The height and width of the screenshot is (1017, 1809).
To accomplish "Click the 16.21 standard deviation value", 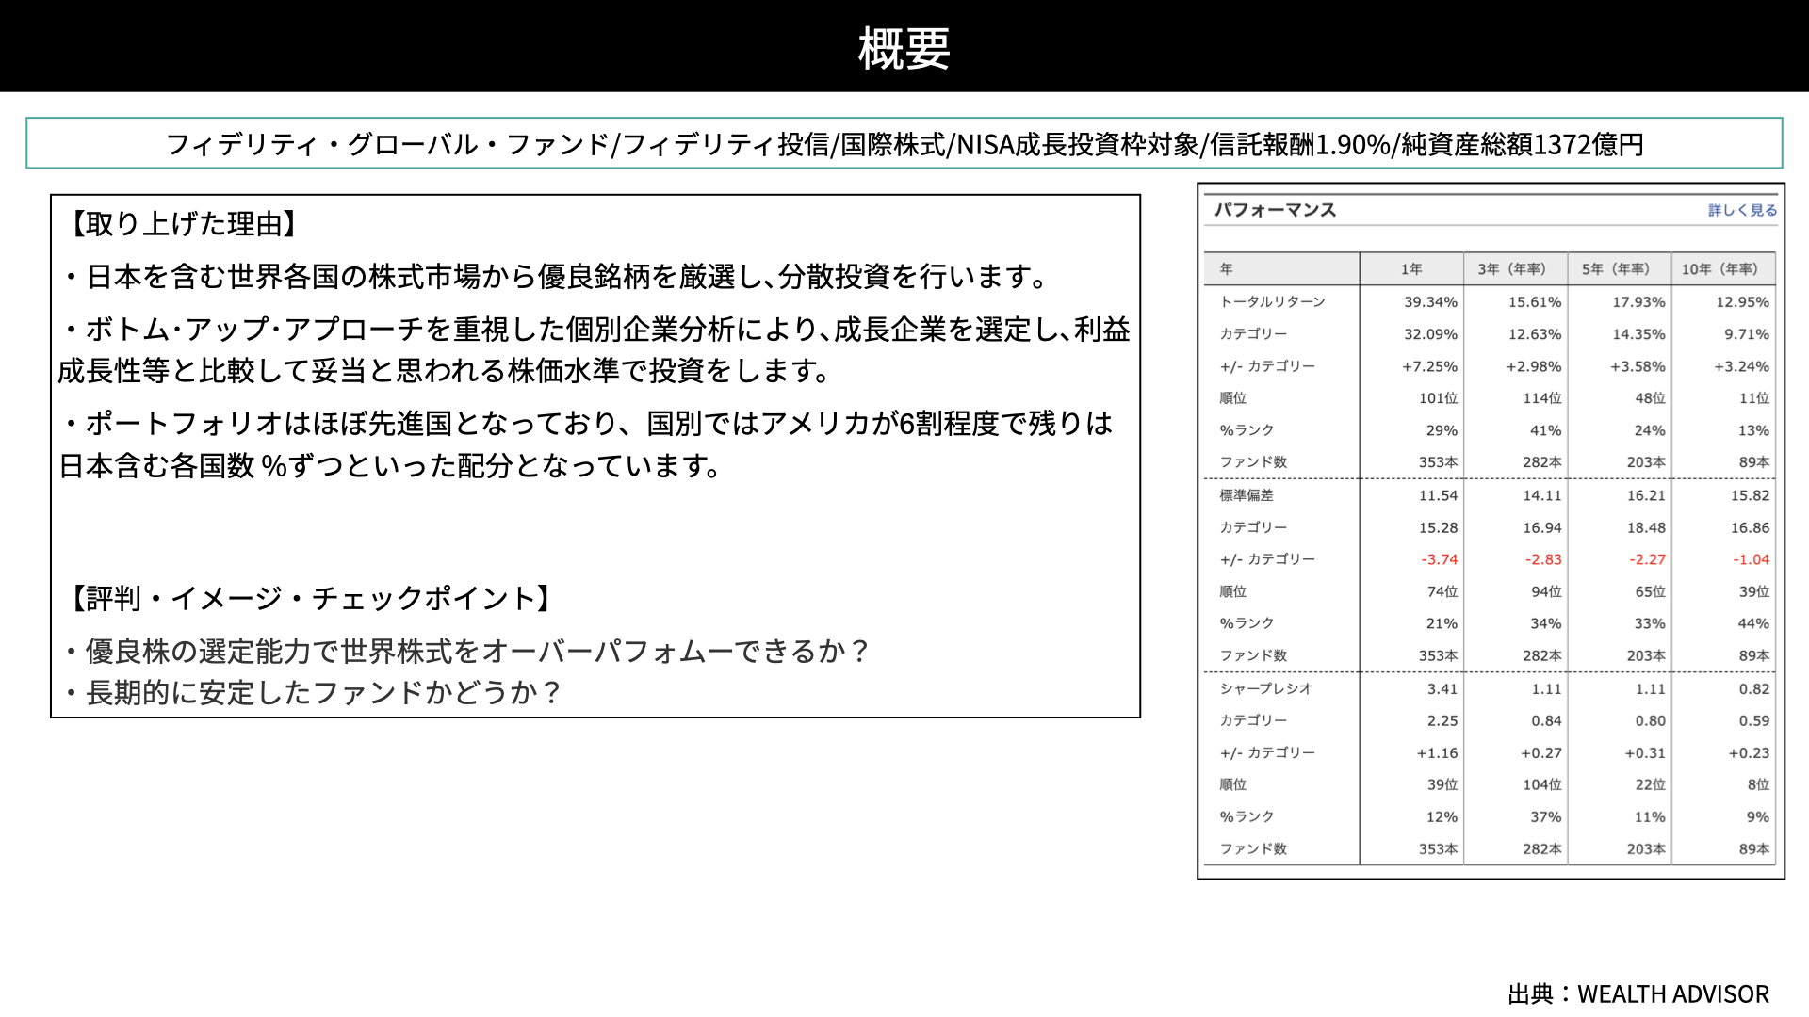I will [x=1645, y=495].
